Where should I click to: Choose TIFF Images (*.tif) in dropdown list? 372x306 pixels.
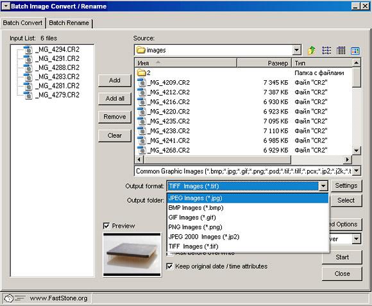248,246
